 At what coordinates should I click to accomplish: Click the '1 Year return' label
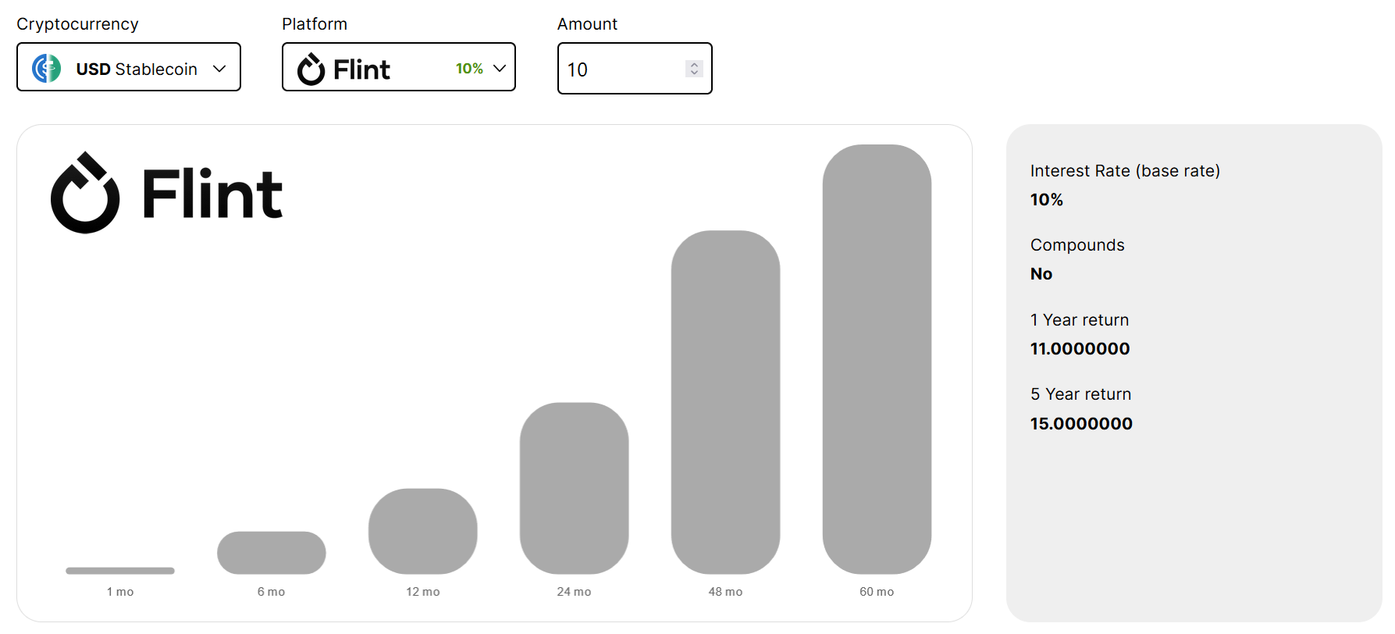tap(1080, 320)
